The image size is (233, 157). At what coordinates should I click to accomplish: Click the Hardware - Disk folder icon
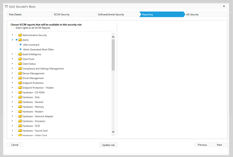tap(20, 97)
